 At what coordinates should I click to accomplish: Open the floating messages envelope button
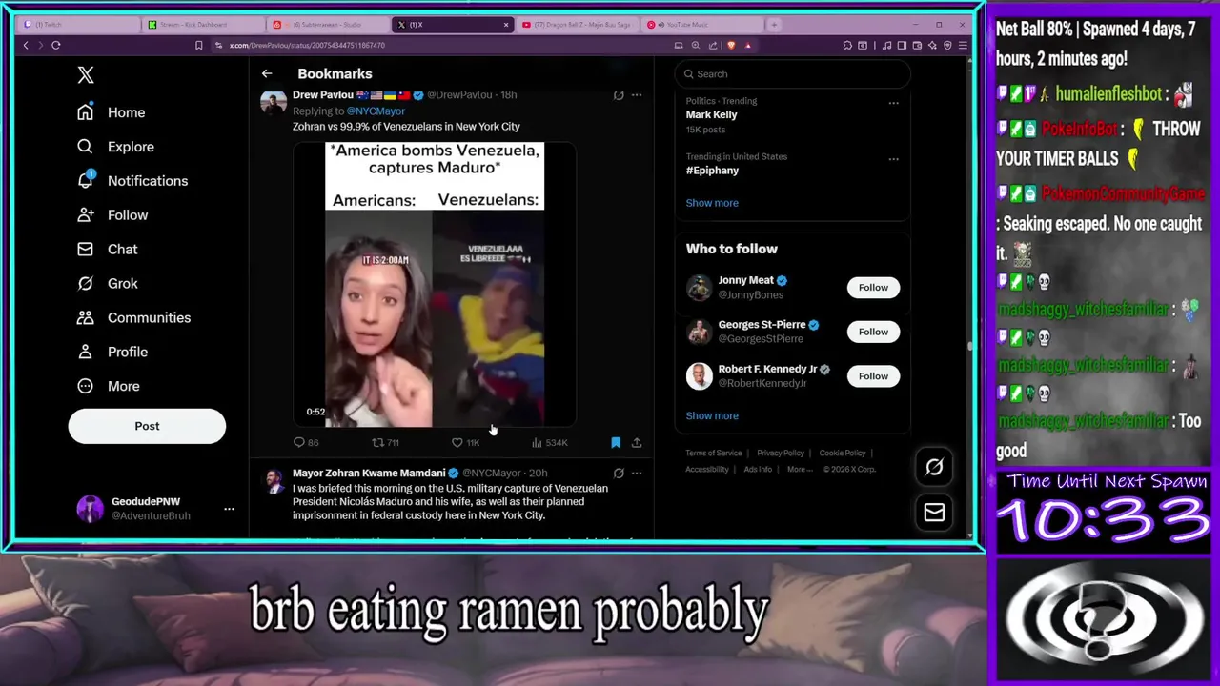tap(934, 513)
